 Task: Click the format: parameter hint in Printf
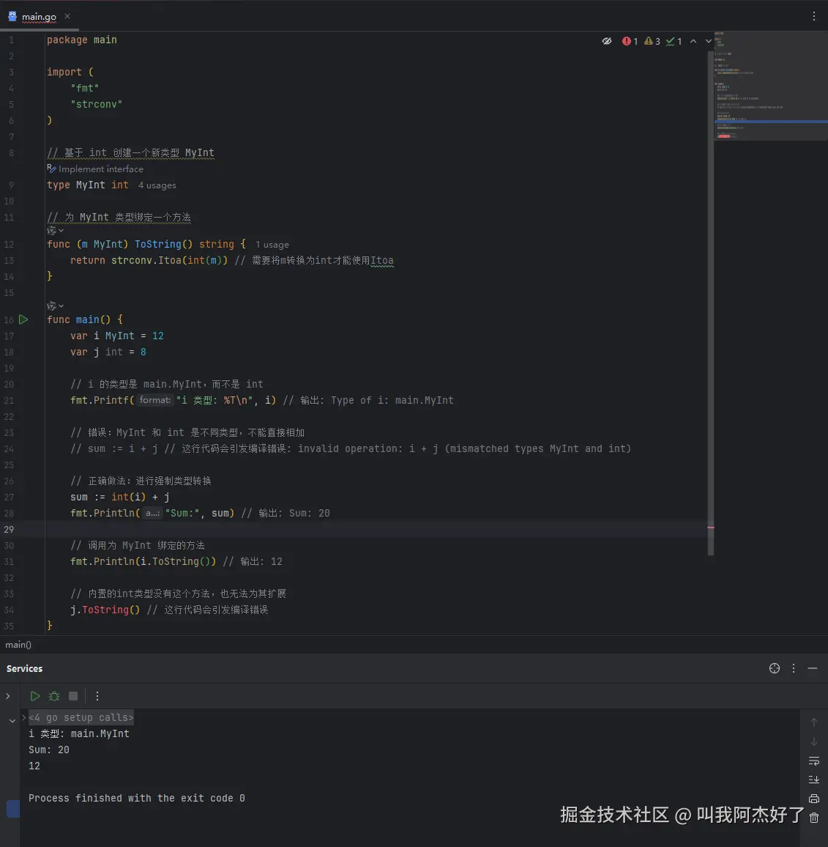coord(155,400)
